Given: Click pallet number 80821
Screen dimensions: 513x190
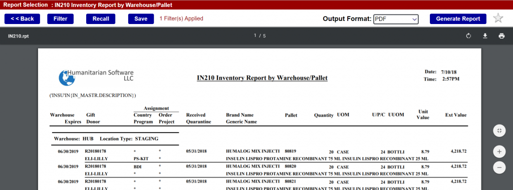Looking at the screenshot, I should [290, 181].
